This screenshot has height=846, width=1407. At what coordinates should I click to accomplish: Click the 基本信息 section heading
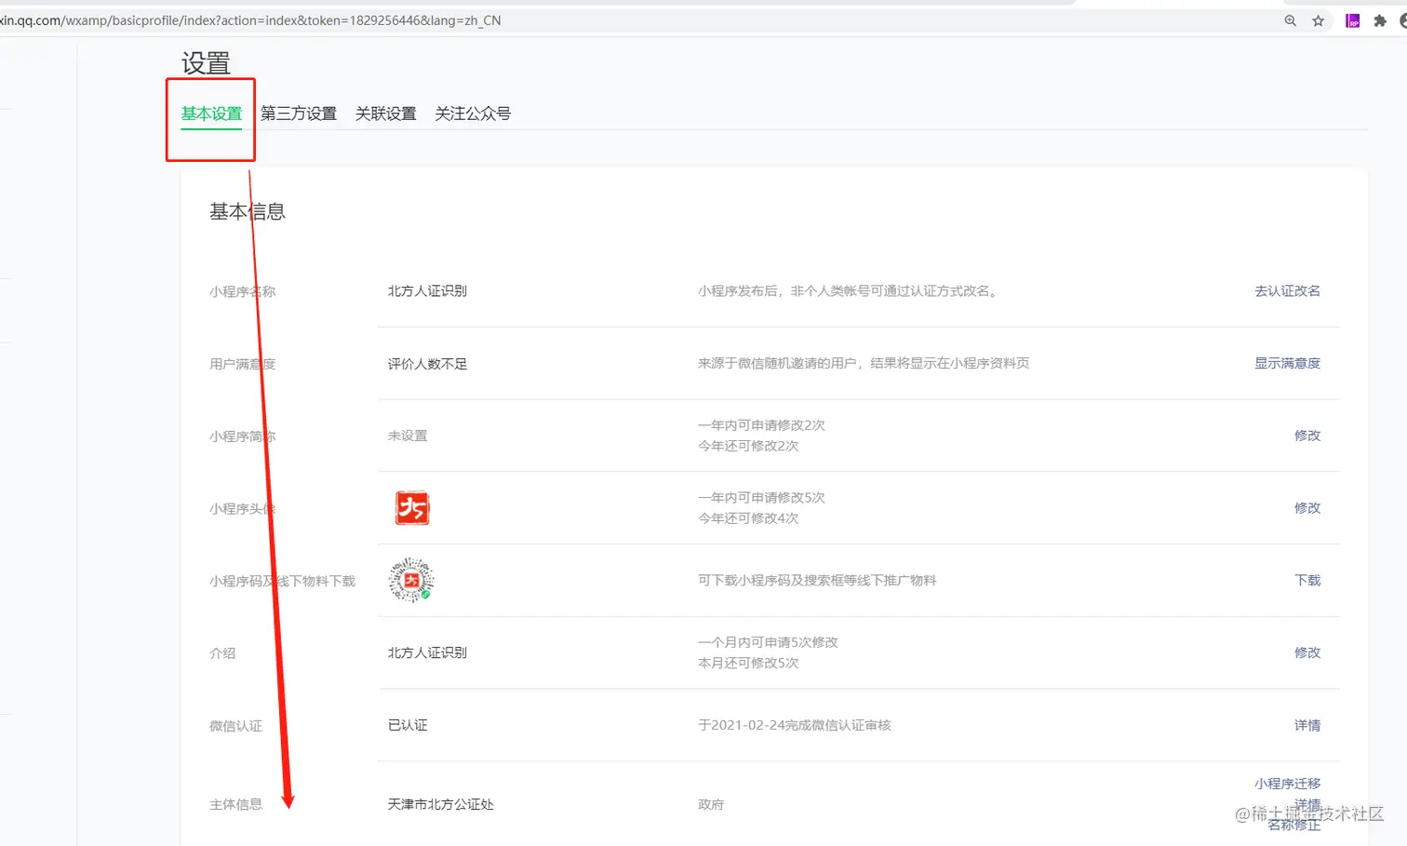(248, 212)
